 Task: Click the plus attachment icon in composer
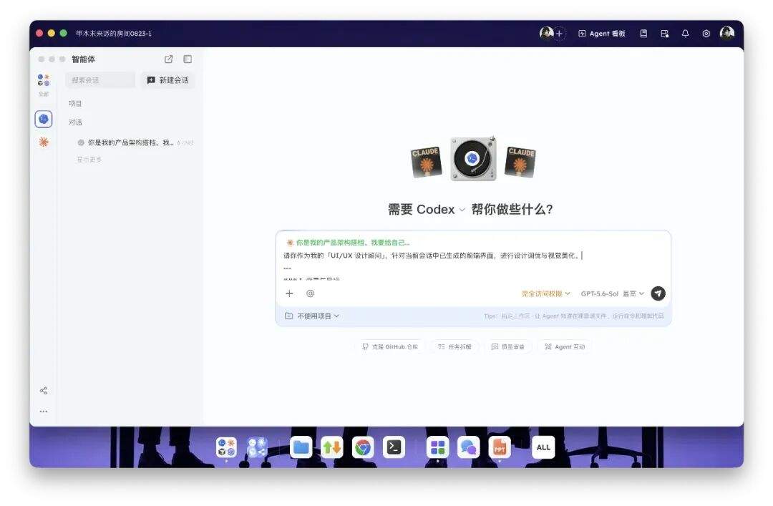289,293
